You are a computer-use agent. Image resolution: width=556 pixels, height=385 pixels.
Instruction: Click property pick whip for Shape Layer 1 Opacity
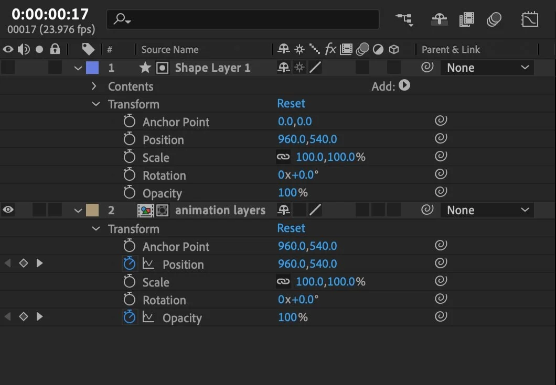pos(441,192)
